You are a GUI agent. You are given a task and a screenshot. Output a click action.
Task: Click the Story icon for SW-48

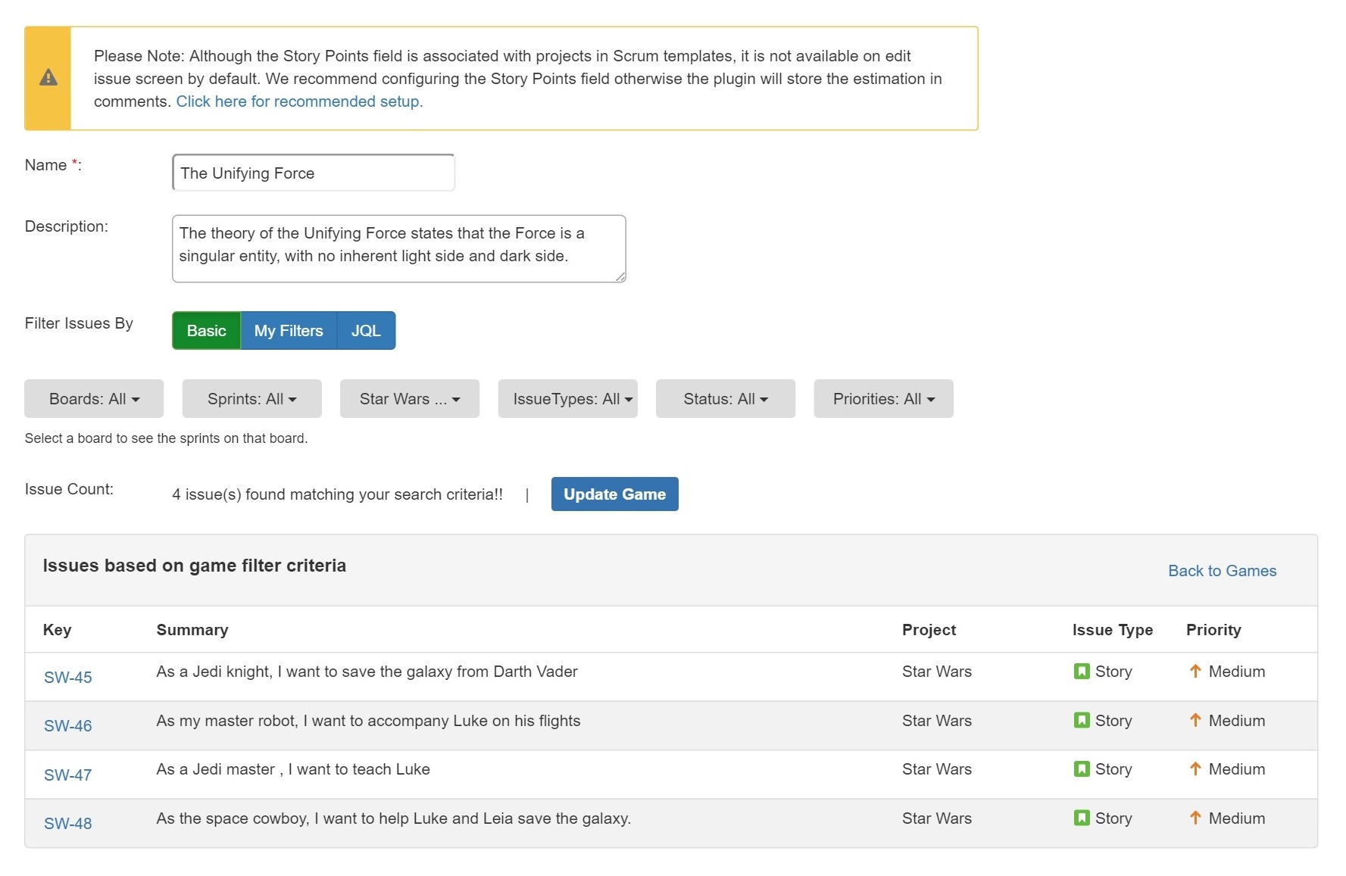tap(1082, 818)
